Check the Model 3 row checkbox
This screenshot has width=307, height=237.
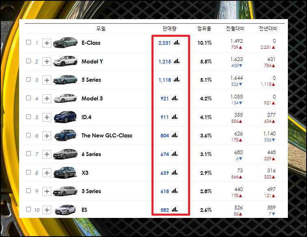[x=28, y=98]
